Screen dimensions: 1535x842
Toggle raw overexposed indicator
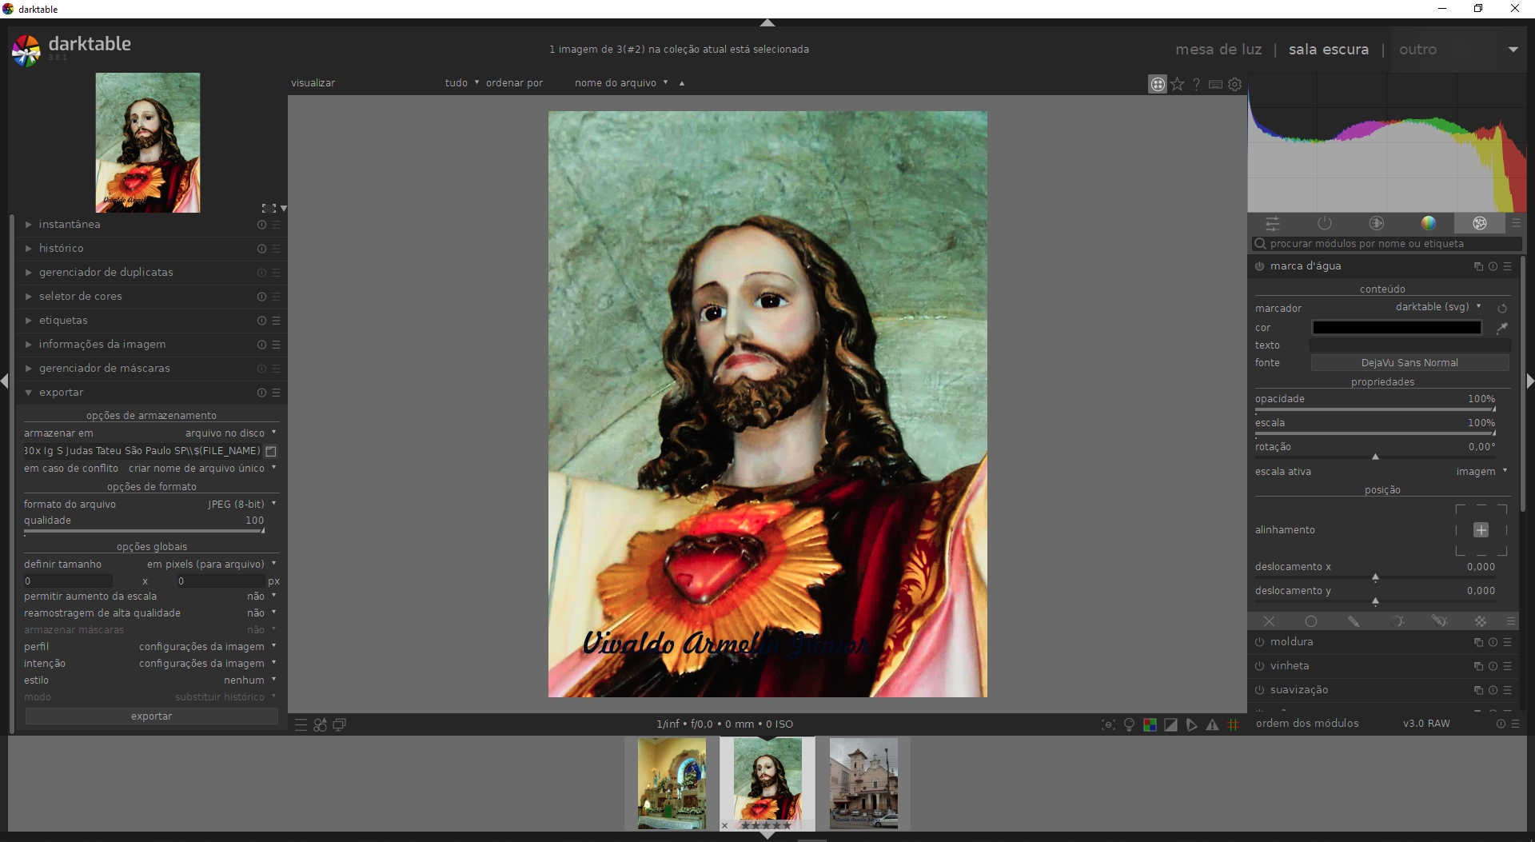click(x=1150, y=724)
